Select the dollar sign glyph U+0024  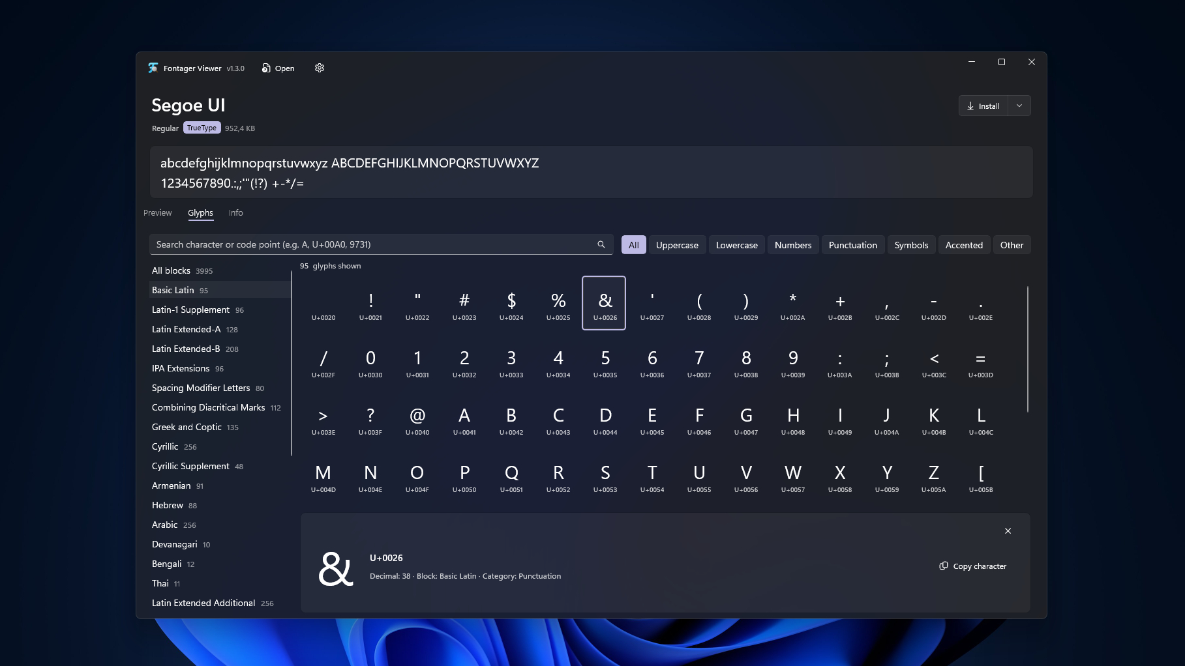(x=511, y=303)
